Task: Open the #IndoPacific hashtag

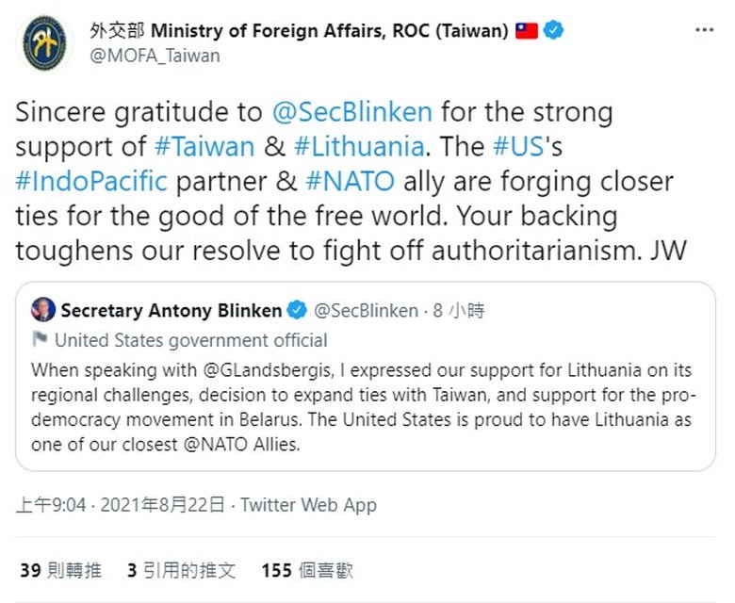Action: click(x=90, y=182)
